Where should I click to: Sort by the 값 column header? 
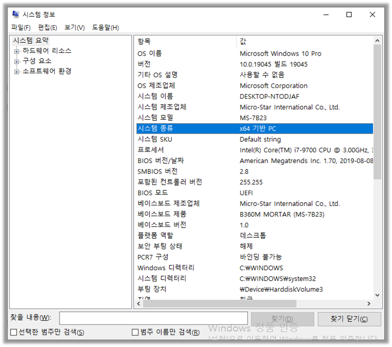[305, 41]
